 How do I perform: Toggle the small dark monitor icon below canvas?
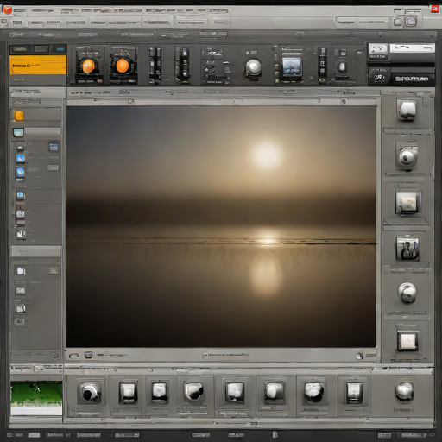[x=88, y=355]
